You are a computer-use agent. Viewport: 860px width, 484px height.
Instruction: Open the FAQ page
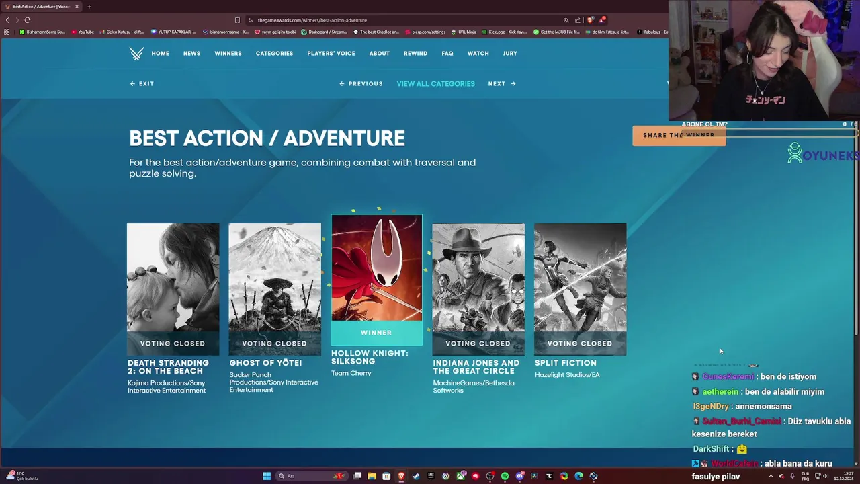point(447,54)
